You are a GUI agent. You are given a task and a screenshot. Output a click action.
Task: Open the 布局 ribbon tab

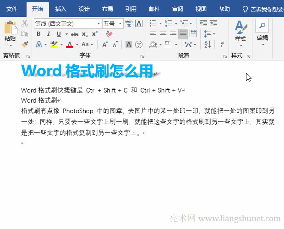tap(108, 9)
